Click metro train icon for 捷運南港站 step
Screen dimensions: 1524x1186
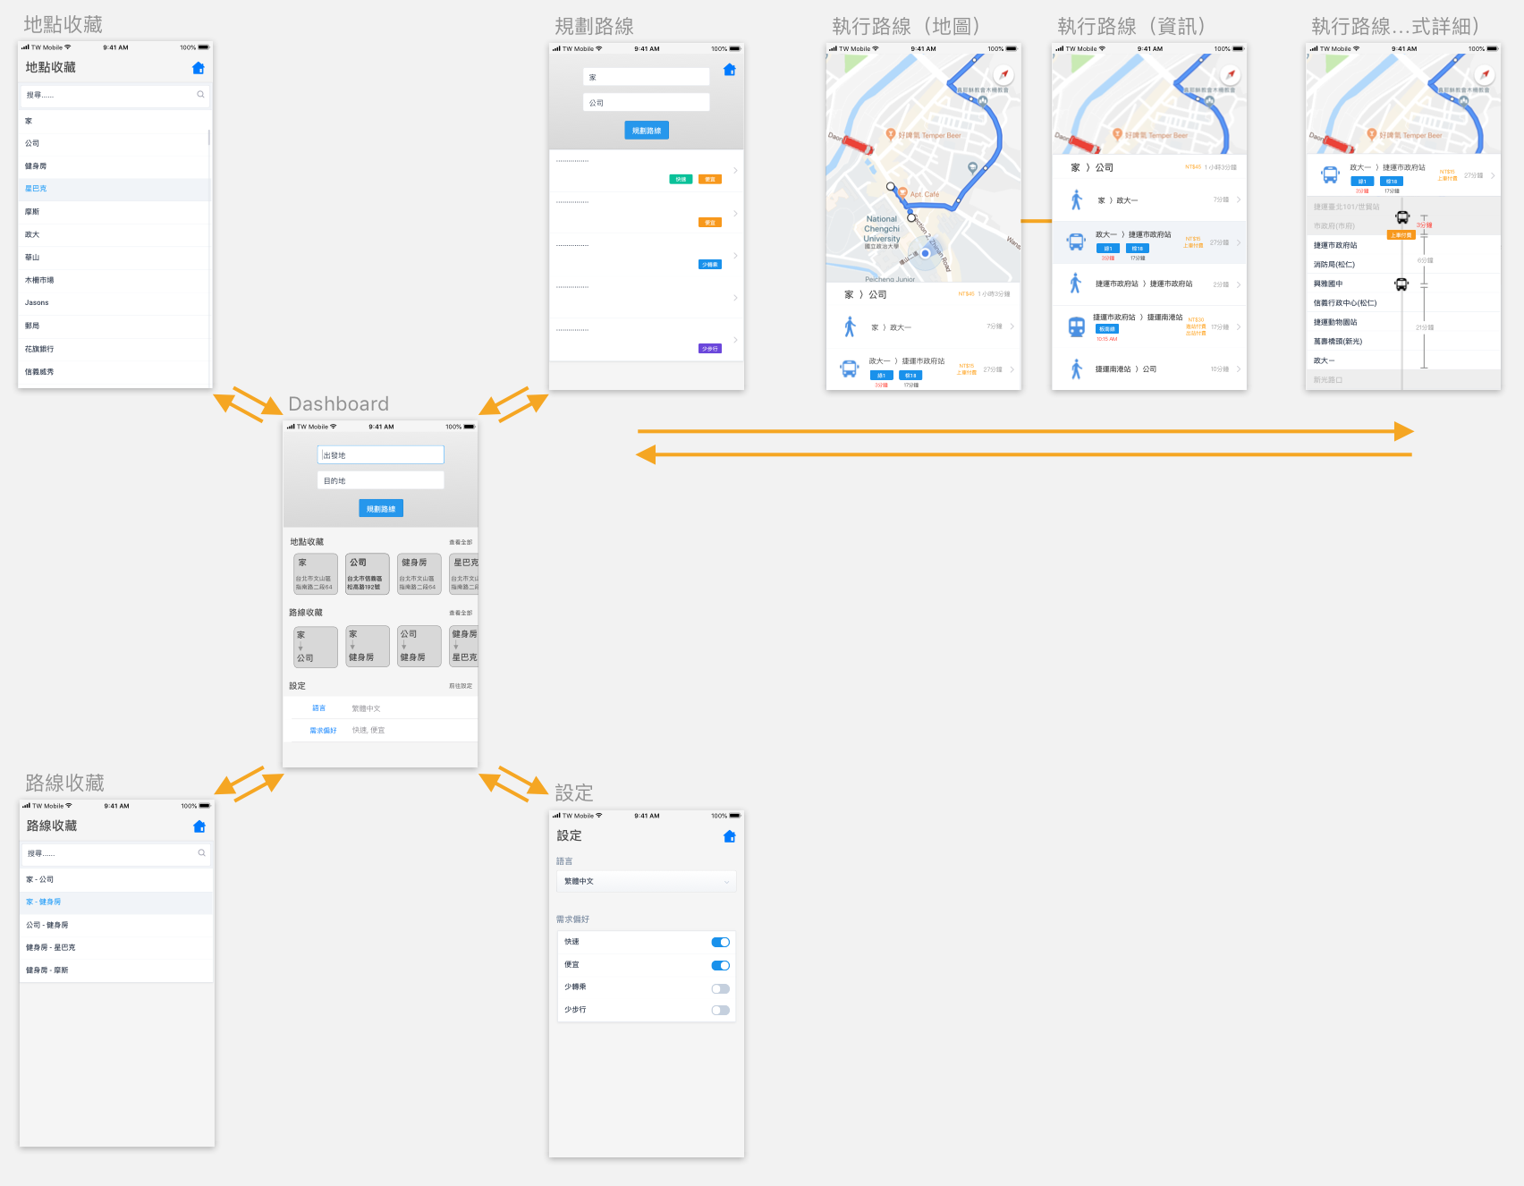pyautogui.click(x=1077, y=327)
